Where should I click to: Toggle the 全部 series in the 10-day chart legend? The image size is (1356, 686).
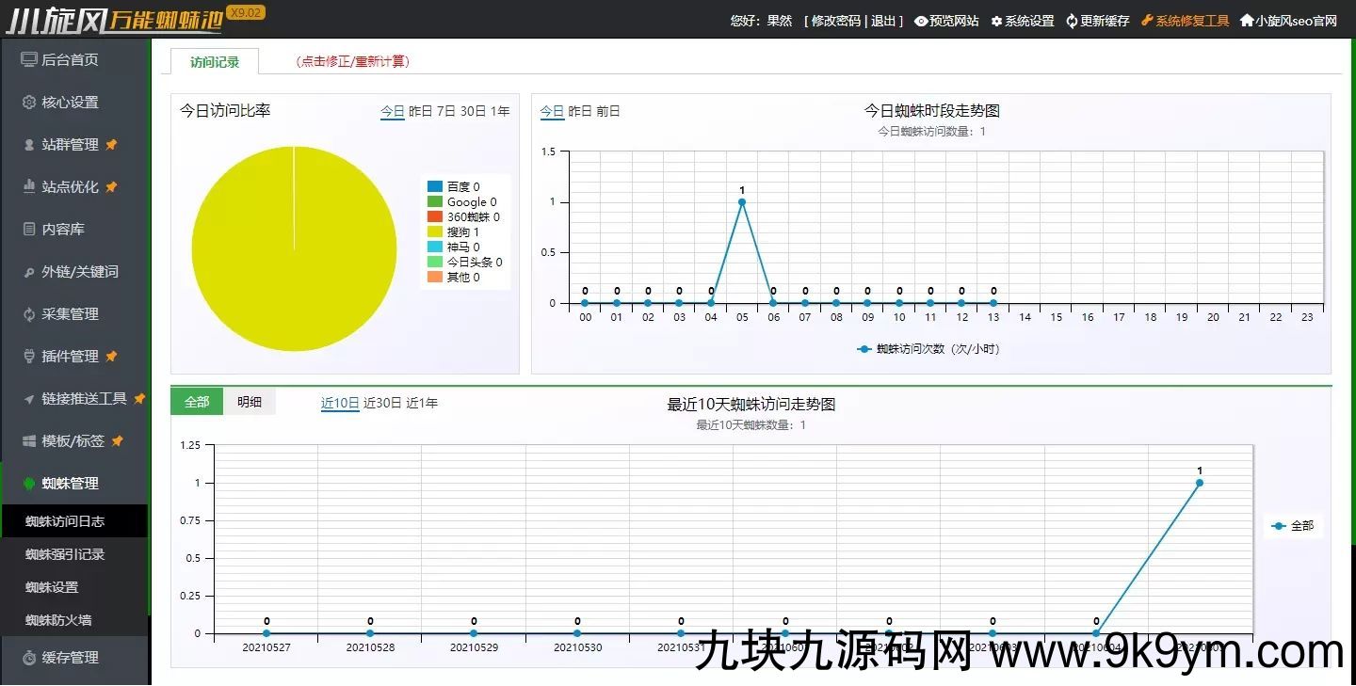coord(1293,526)
